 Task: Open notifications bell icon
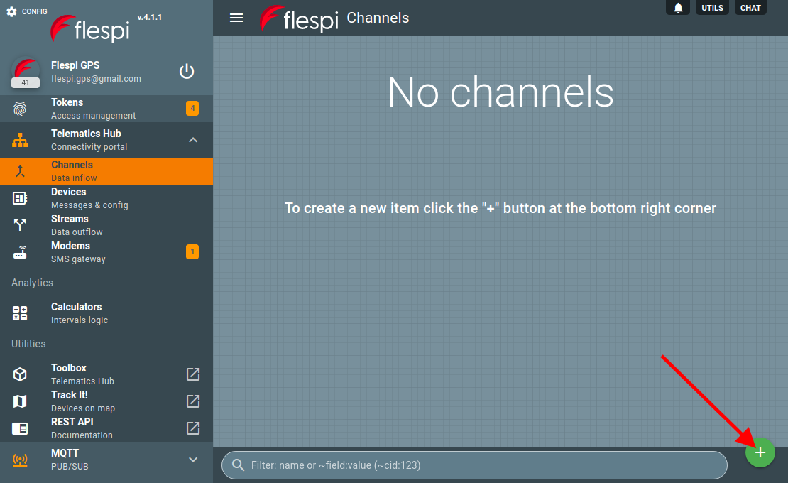(678, 8)
